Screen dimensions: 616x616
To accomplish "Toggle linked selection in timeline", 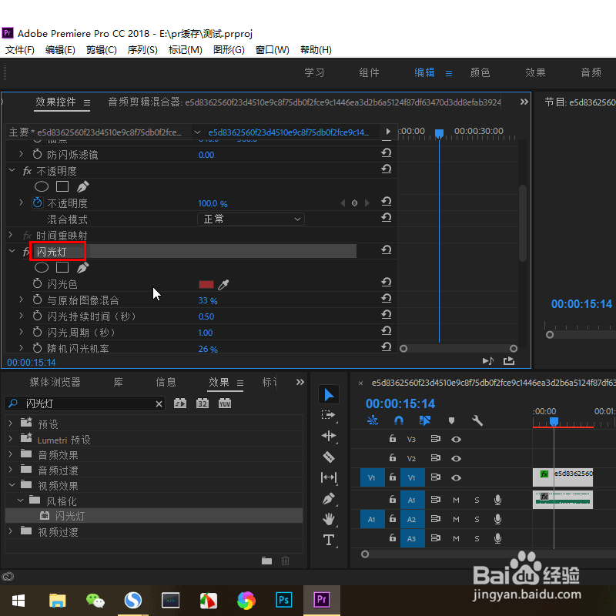I will (425, 420).
